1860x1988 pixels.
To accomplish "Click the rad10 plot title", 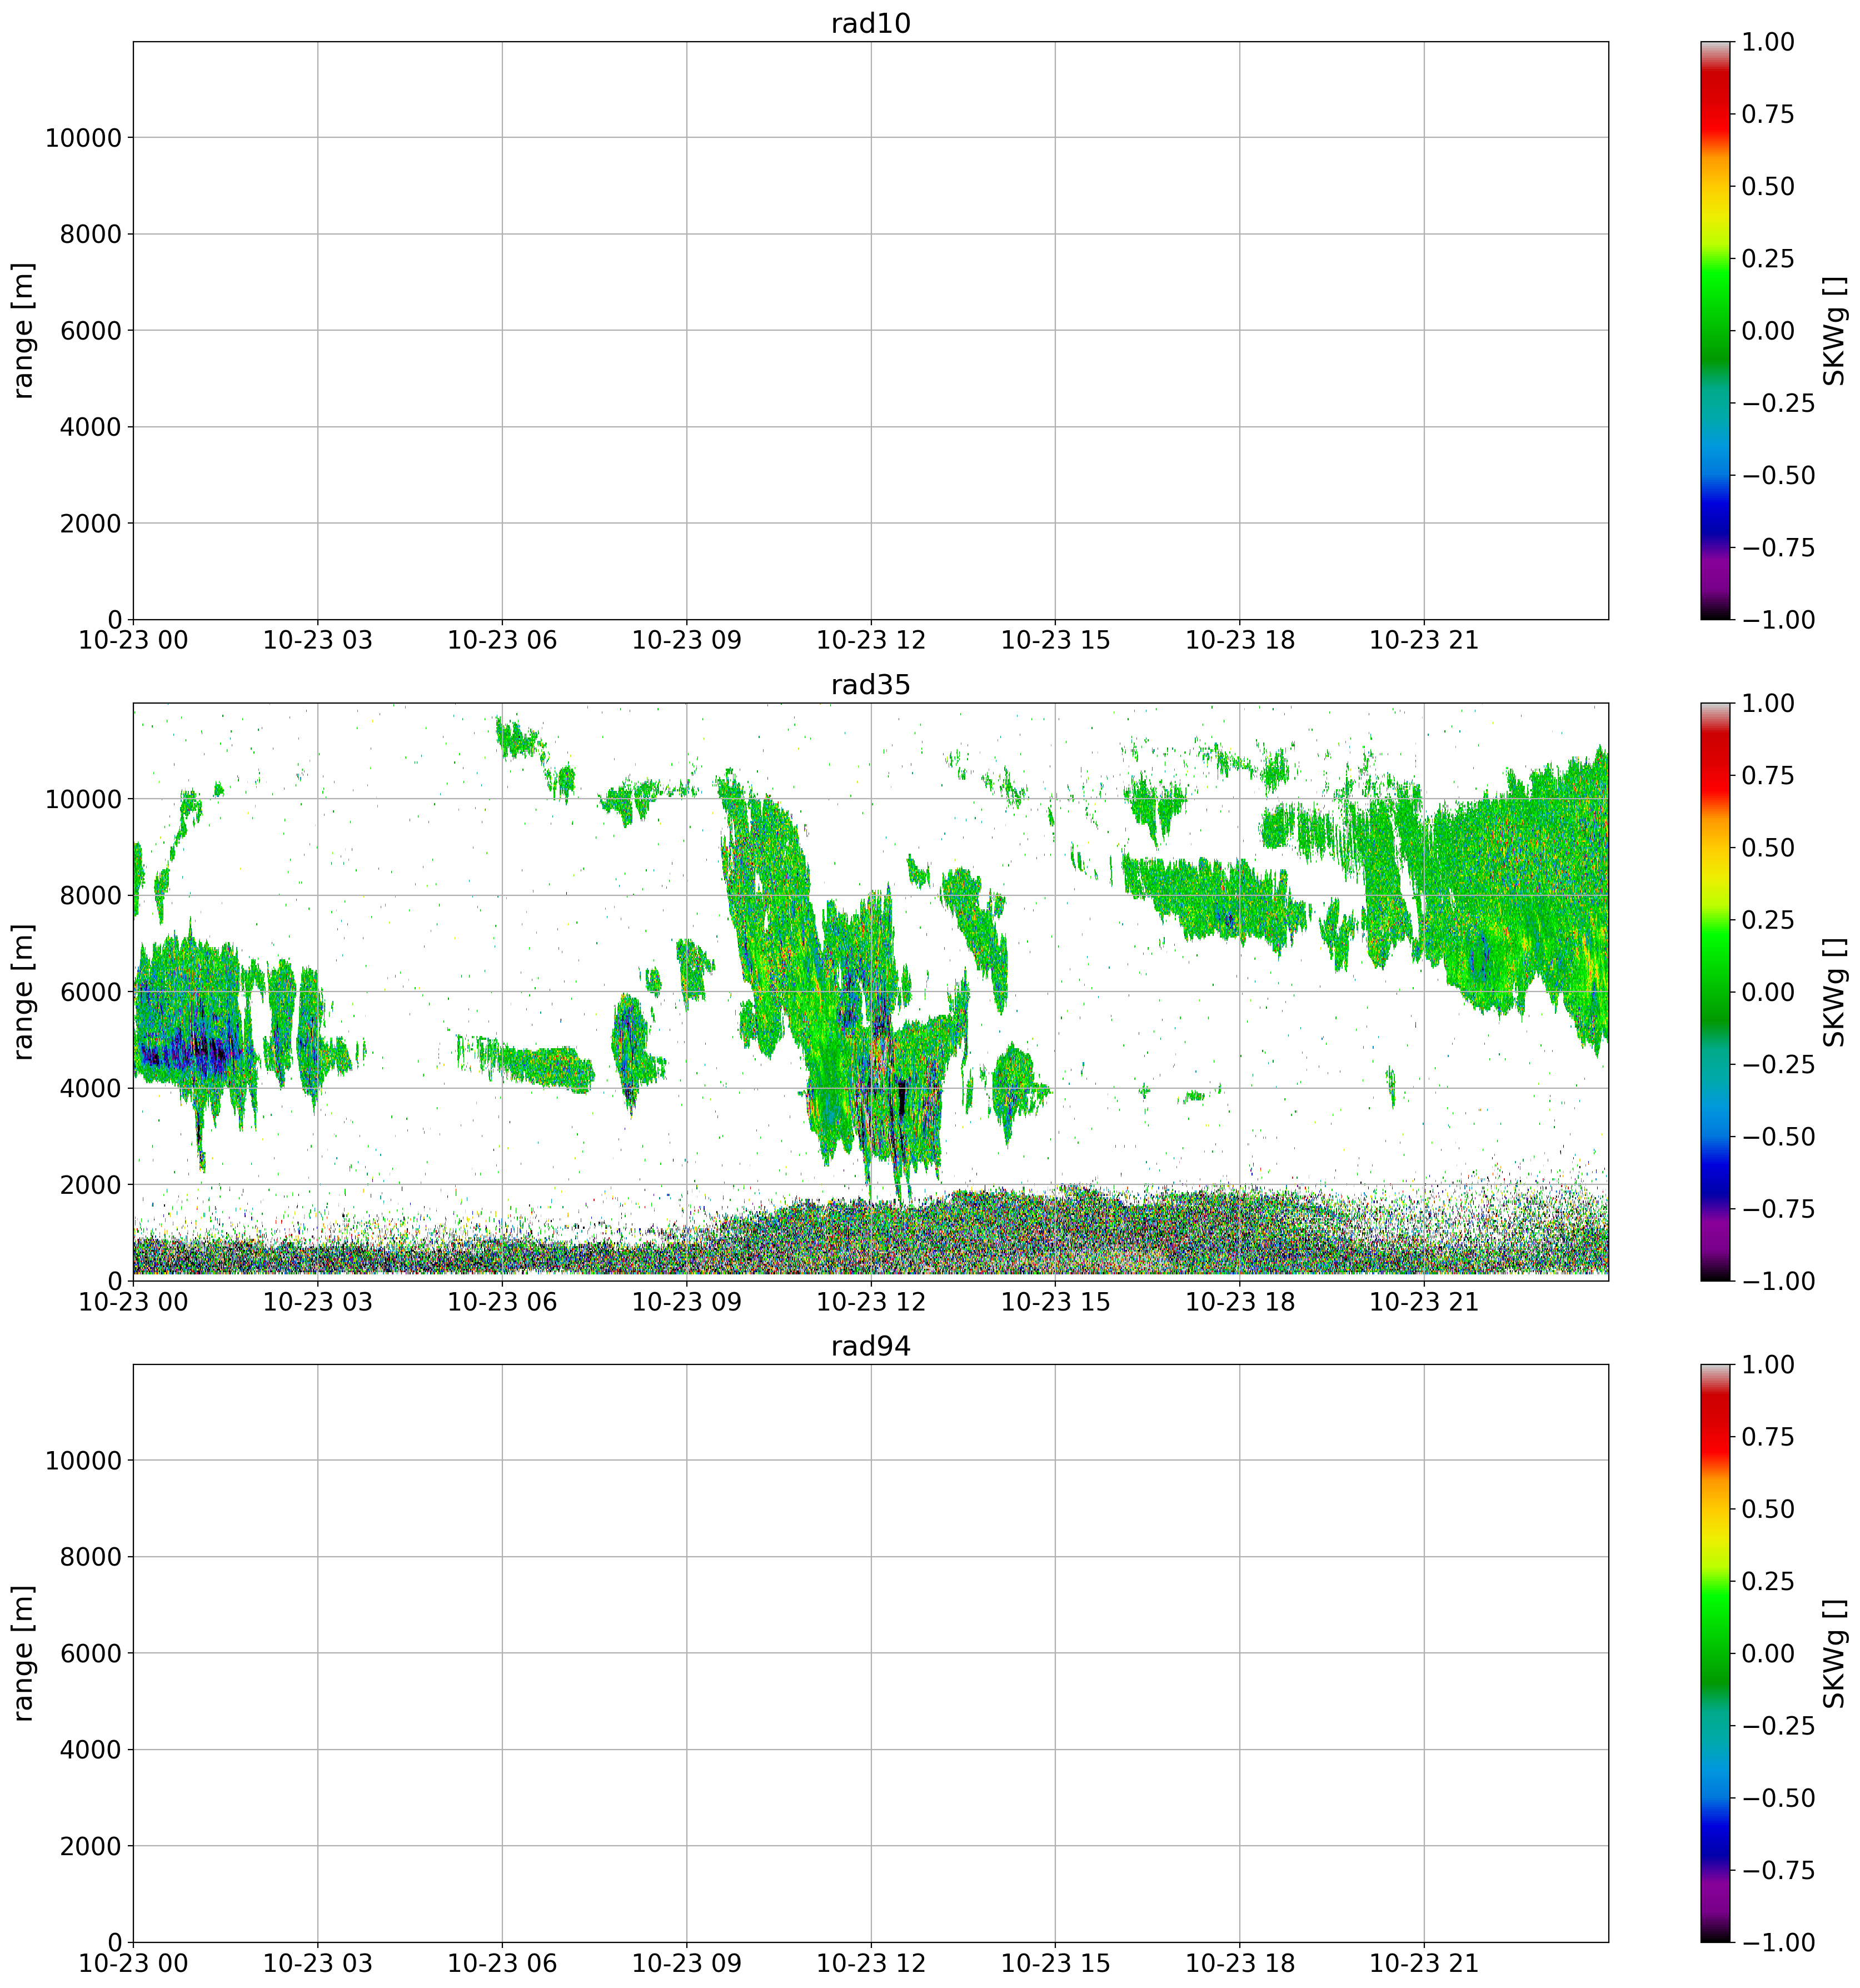I will pos(870,24).
